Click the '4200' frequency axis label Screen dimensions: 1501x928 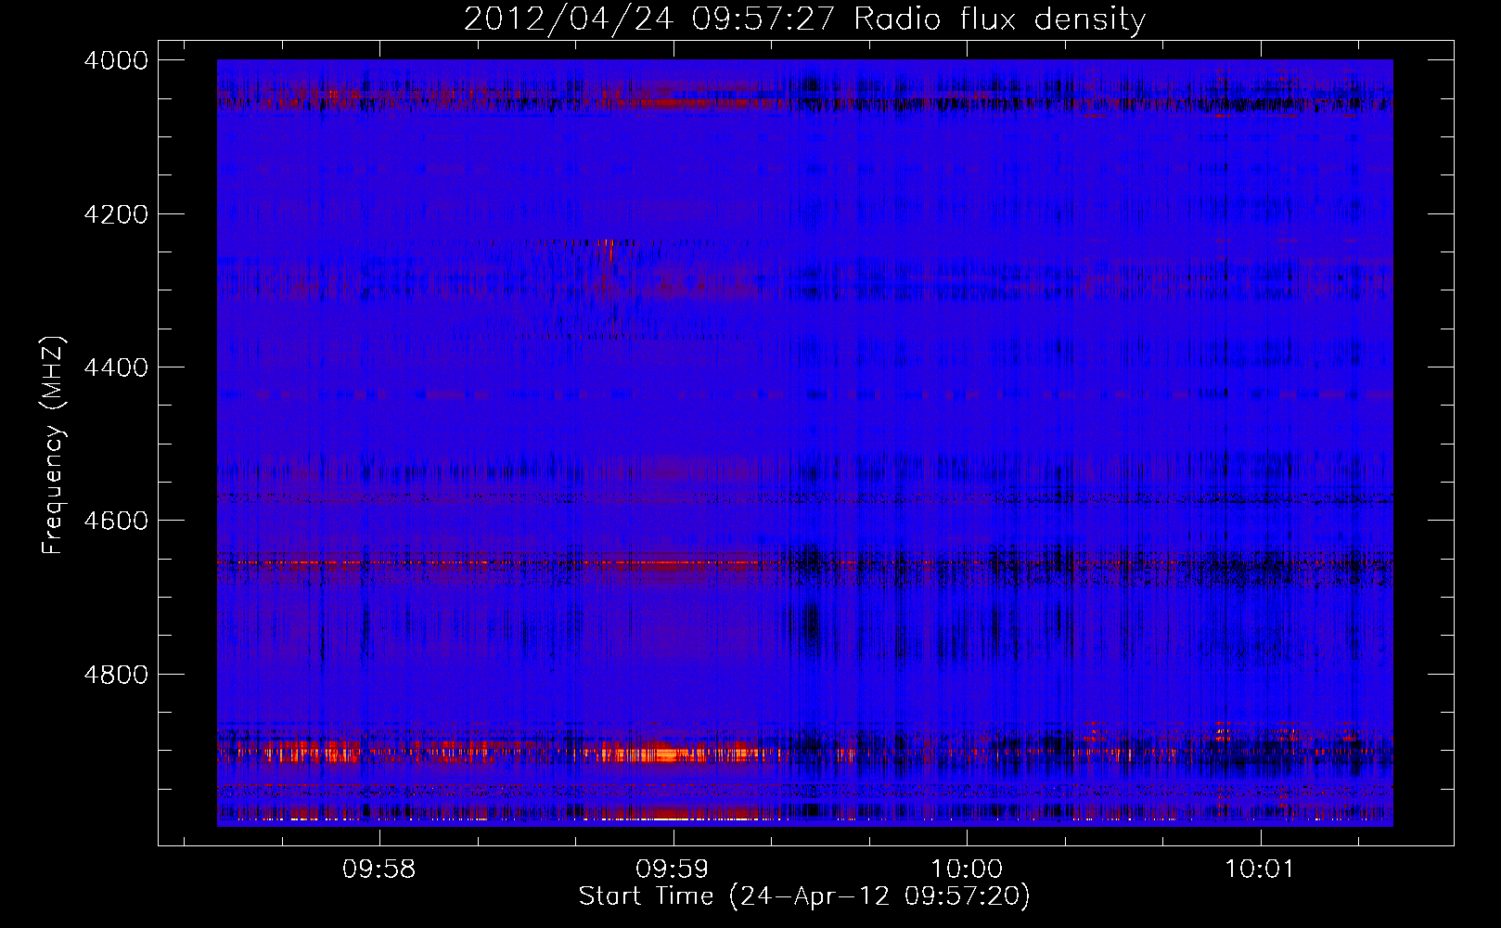tap(116, 214)
